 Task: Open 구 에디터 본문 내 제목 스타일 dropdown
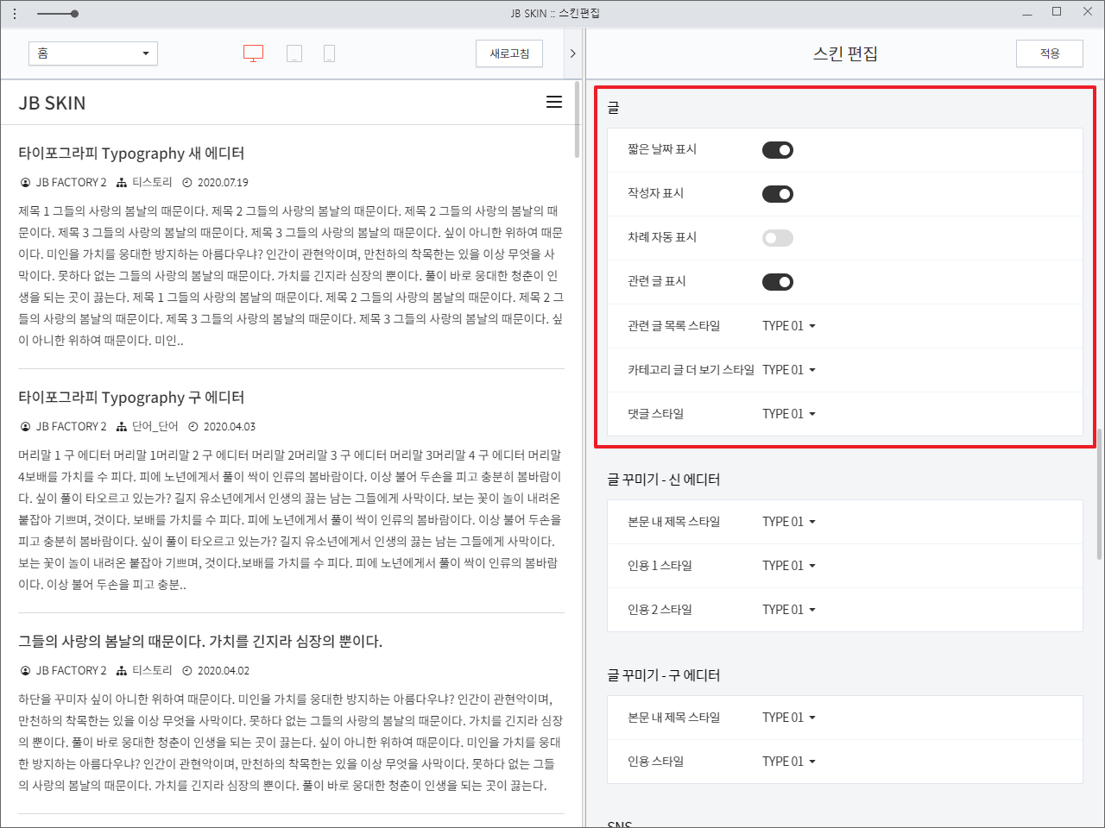tap(789, 718)
